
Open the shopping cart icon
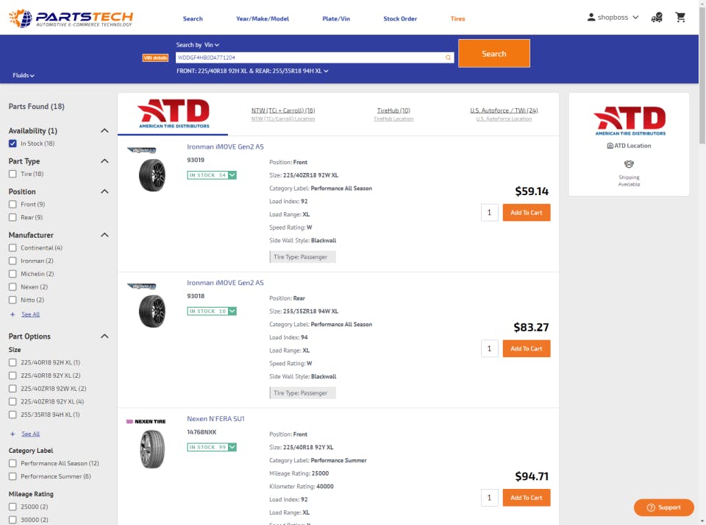click(x=680, y=18)
